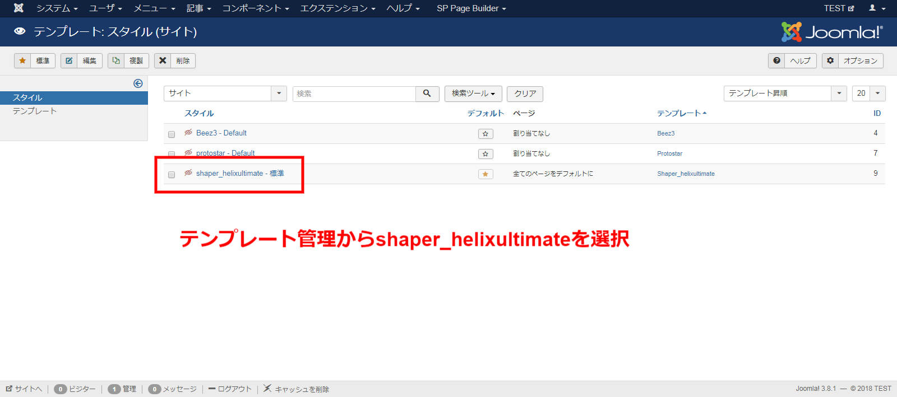
Task: Click the preview eye icon beside shaper_helixultimate
Action: (188, 173)
